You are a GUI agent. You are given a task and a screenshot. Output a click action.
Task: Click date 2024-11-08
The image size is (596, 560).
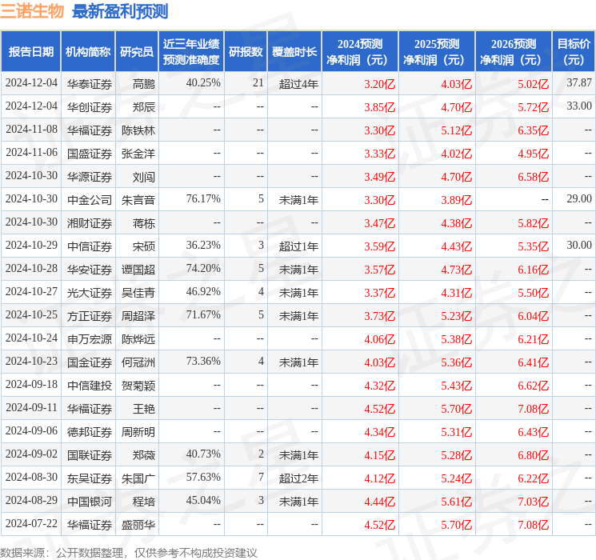click(31, 130)
